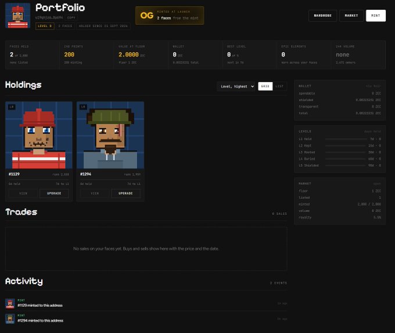Click '#1129 minted to this address' entry
This screenshot has width=395, height=333.
click(x=40, y=305)
